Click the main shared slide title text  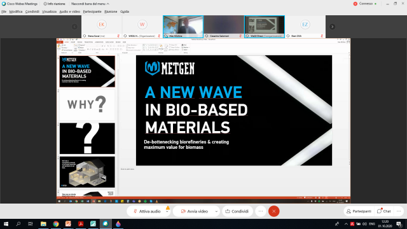pos(196,110)
